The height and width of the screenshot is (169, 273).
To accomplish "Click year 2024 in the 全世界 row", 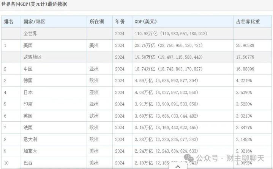I will 120,33.
